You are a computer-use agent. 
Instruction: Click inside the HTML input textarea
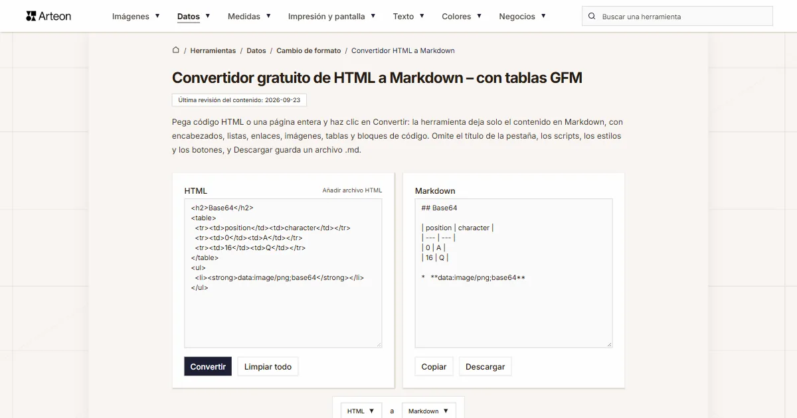[283, 273]
